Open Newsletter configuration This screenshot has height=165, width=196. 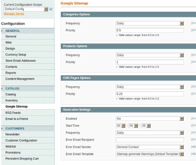tap(28, 134)
